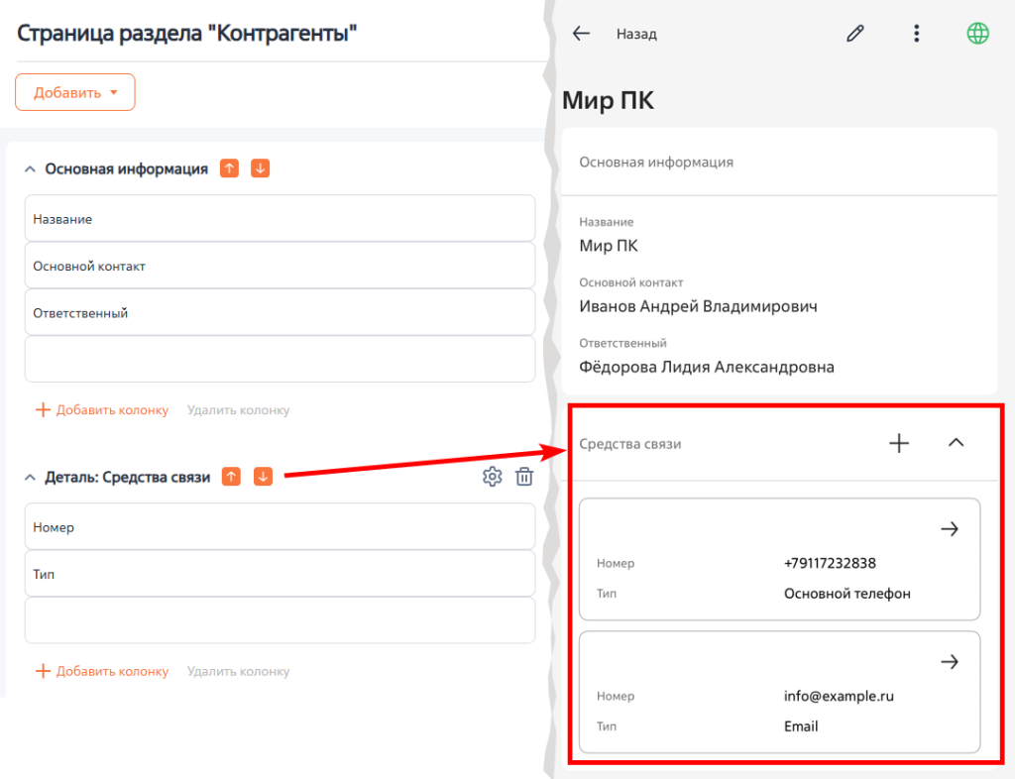Open the Добавить dropdown

click(x=75, y=92)
